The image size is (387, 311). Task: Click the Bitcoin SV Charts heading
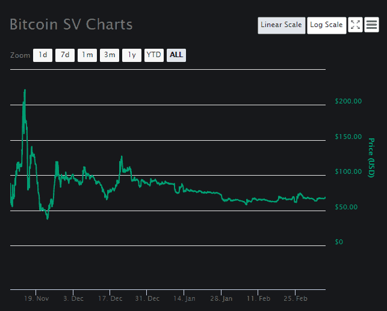(71, 25)
